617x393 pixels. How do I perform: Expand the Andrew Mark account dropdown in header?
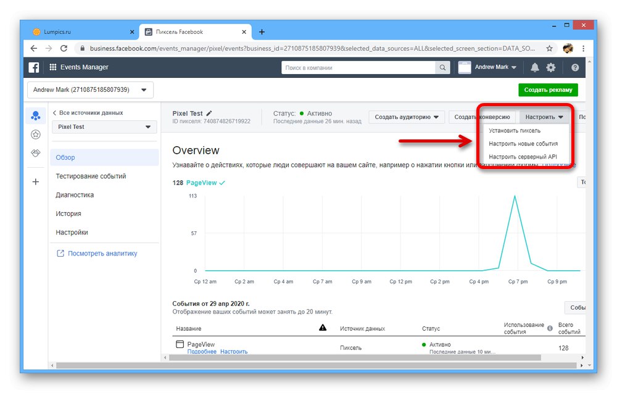[495, 67]
